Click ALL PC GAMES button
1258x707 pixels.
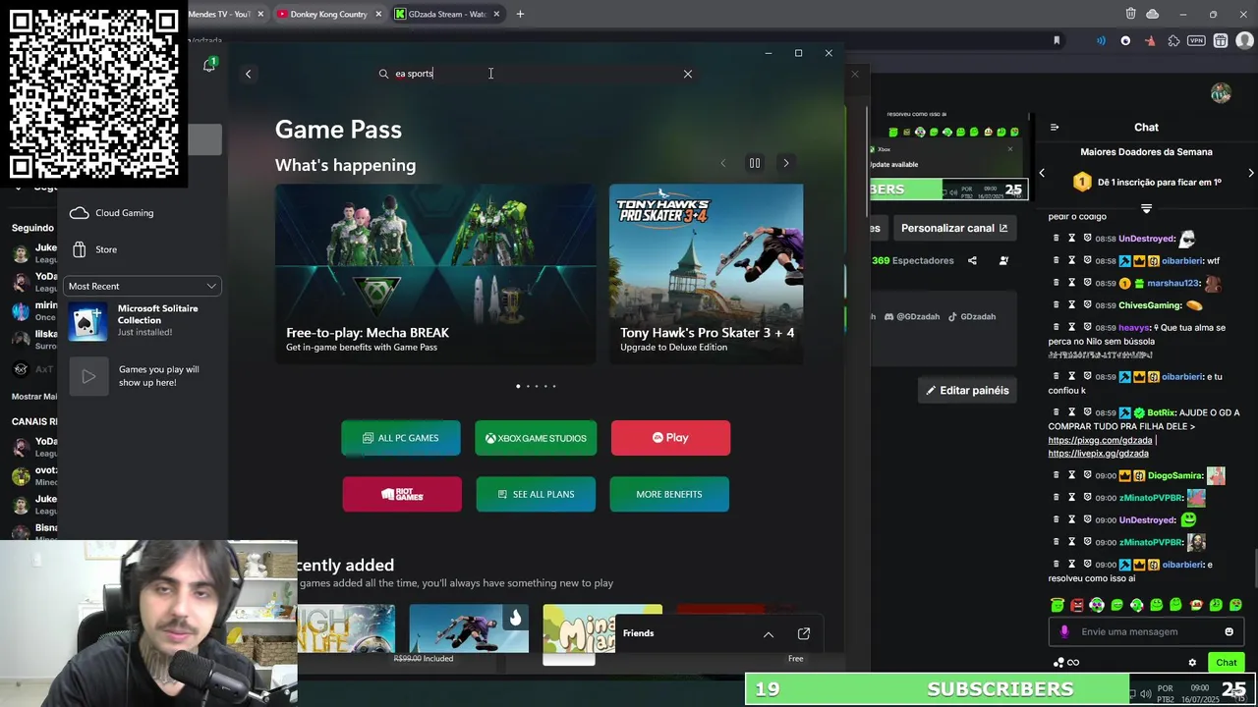(400, 438)
